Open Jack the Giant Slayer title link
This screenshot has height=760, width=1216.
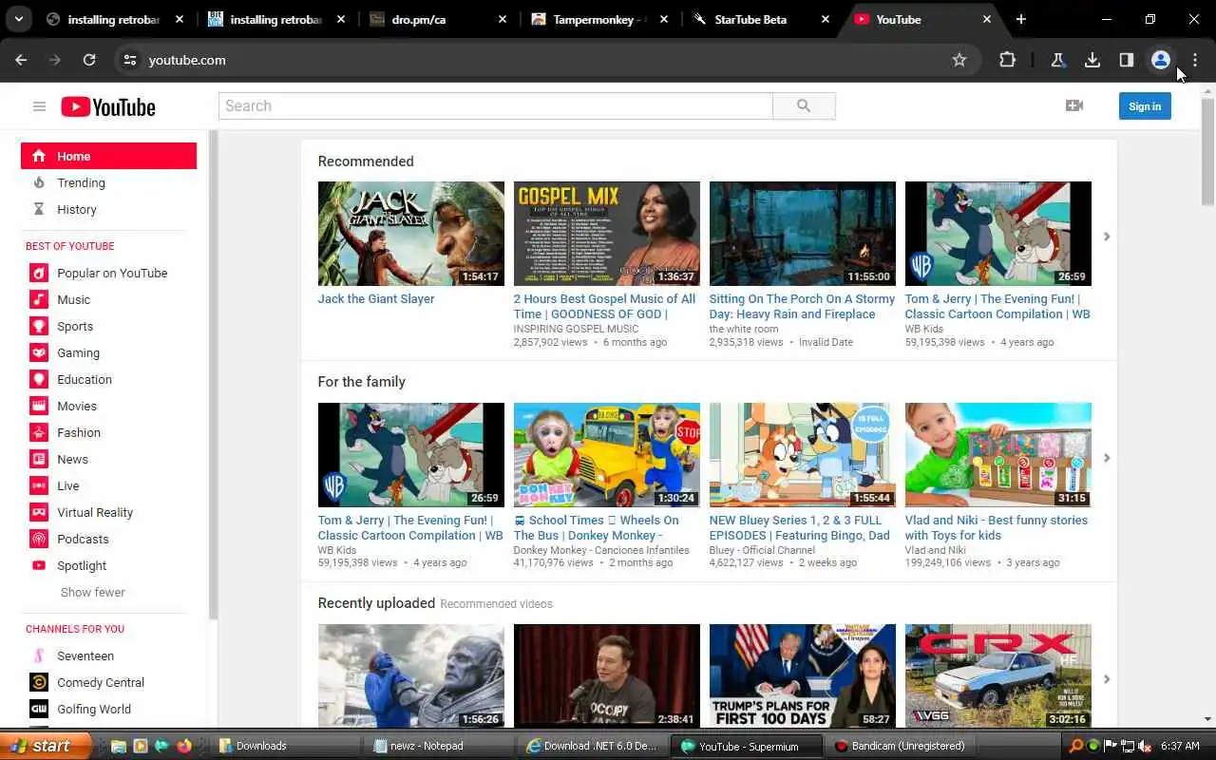tap(376, 298)
